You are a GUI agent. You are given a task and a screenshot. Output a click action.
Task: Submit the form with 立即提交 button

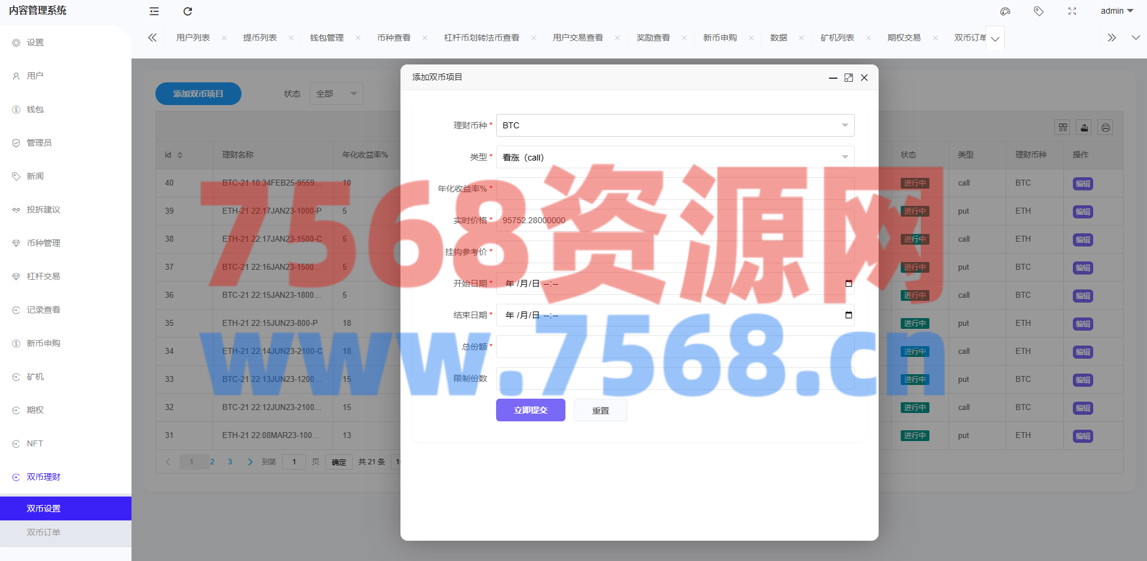pos(530,410)
